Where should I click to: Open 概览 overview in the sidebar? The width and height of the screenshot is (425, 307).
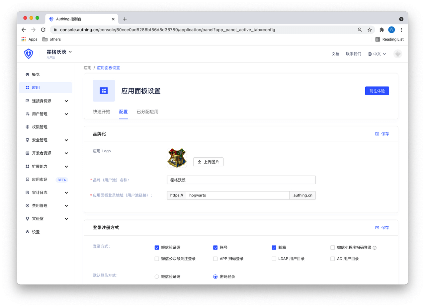(x=36, y=74)
